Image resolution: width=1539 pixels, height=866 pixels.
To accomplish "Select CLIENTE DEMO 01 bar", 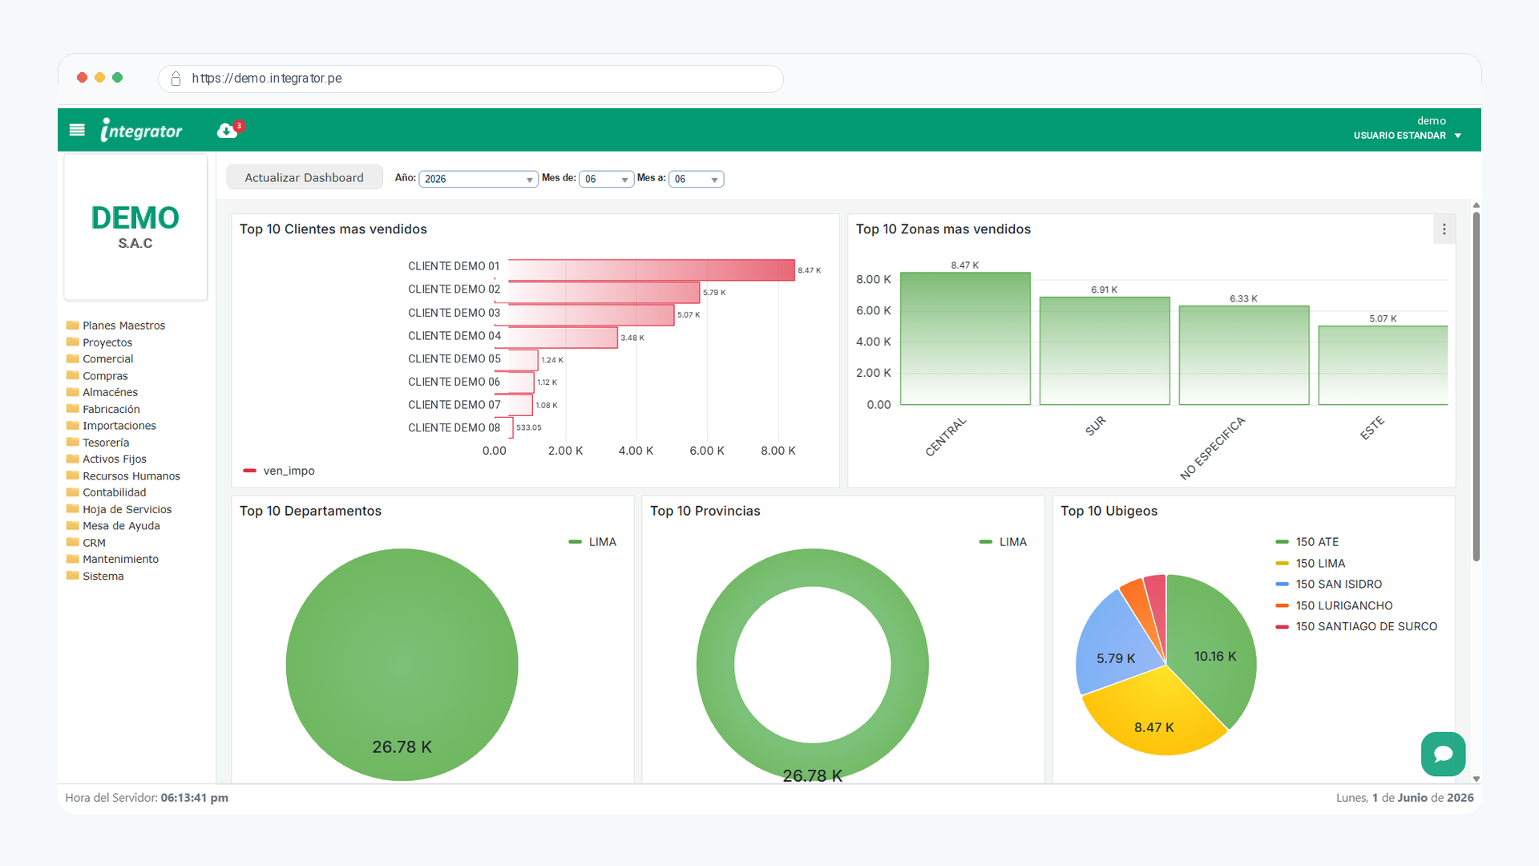I will 651,269.
